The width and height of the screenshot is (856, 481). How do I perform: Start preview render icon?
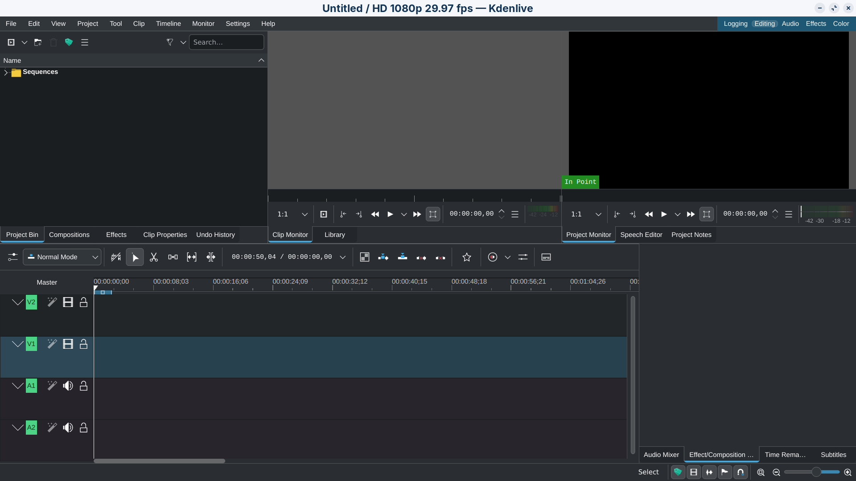(493, 257)
